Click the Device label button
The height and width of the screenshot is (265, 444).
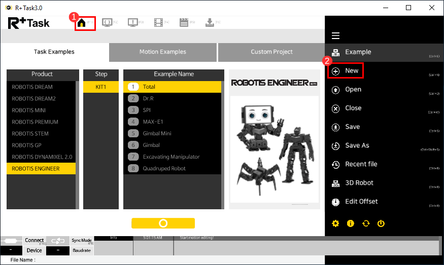tap(35, 251)
